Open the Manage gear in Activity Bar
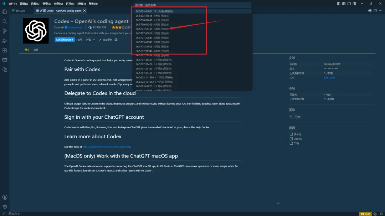This screenshot has width=385, height=216. 5,207
